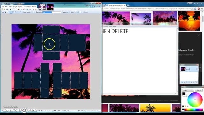Click the swap colors arrow icon
204x115 pixels.
(x=186, y=93)
